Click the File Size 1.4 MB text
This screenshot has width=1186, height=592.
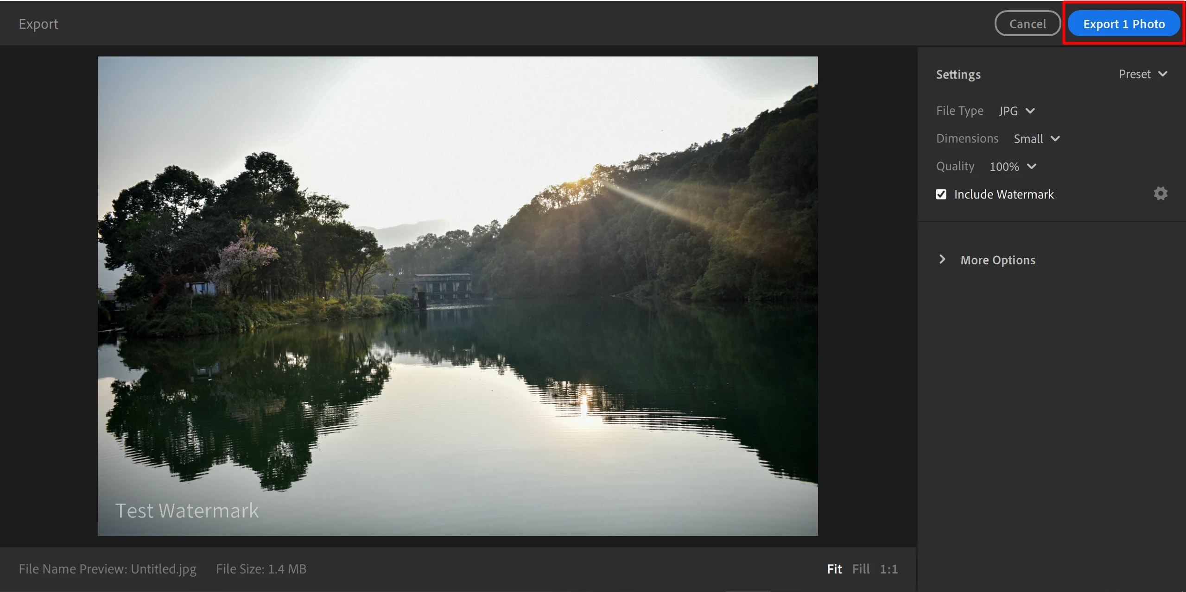click(261, 569)
